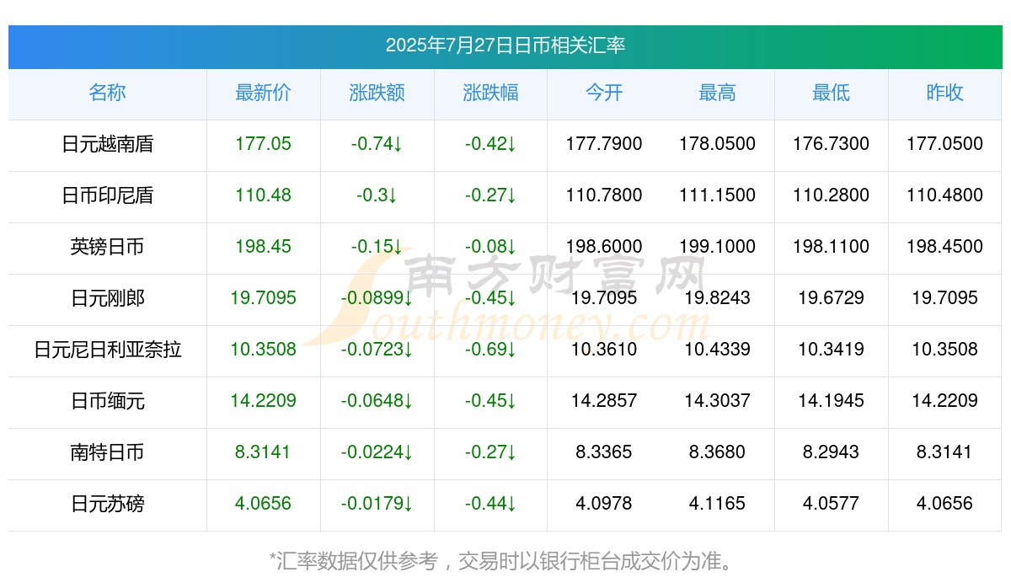The height and width of the screenshot is (588, 1011).
Task: Click change amount '-0.15↓'
Action: point(377,247)
